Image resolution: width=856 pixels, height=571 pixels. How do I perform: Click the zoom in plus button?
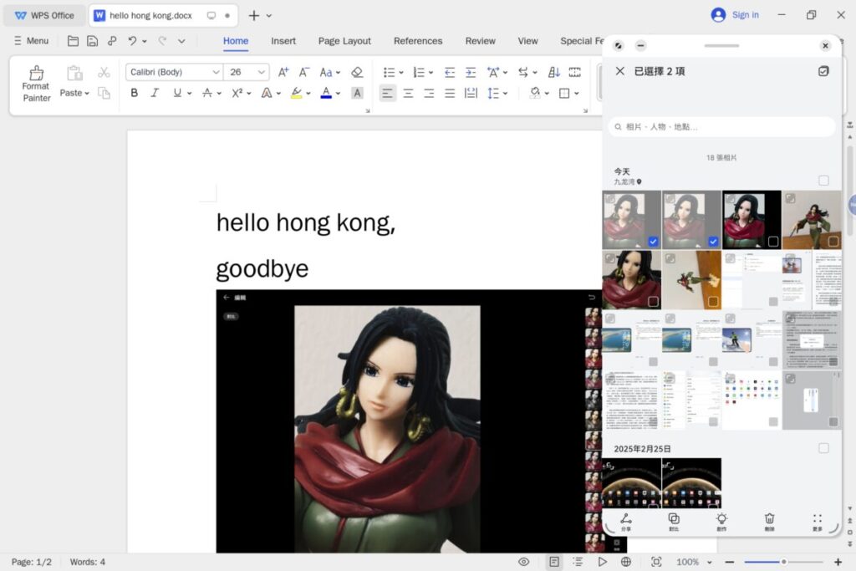pyautogui.click(x=838, y=562)
